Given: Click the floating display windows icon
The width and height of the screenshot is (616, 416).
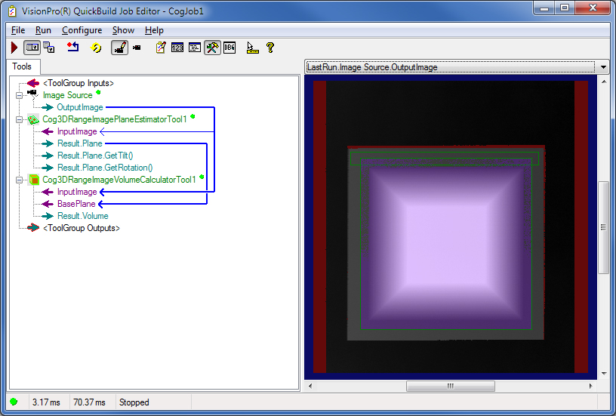Looking at the screenshot, I should click(49, 48).
